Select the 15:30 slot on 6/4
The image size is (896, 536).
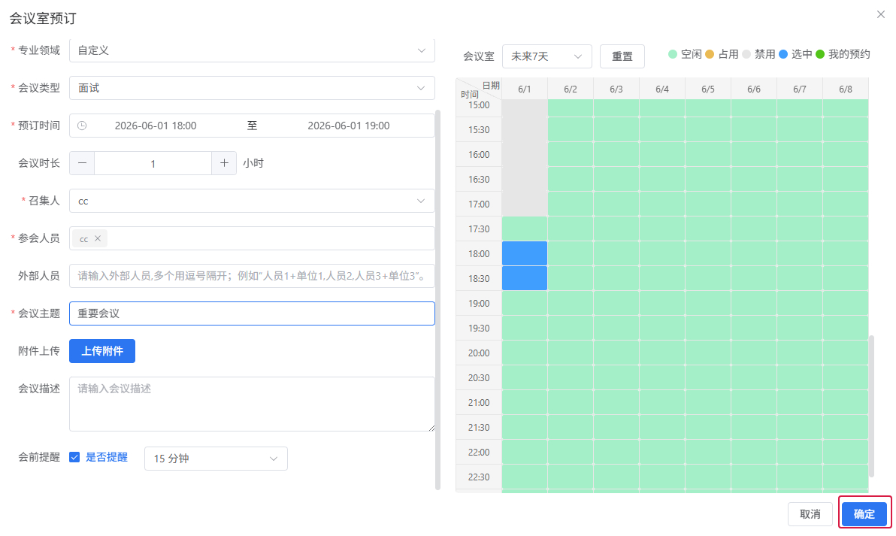tap(661, 130)
